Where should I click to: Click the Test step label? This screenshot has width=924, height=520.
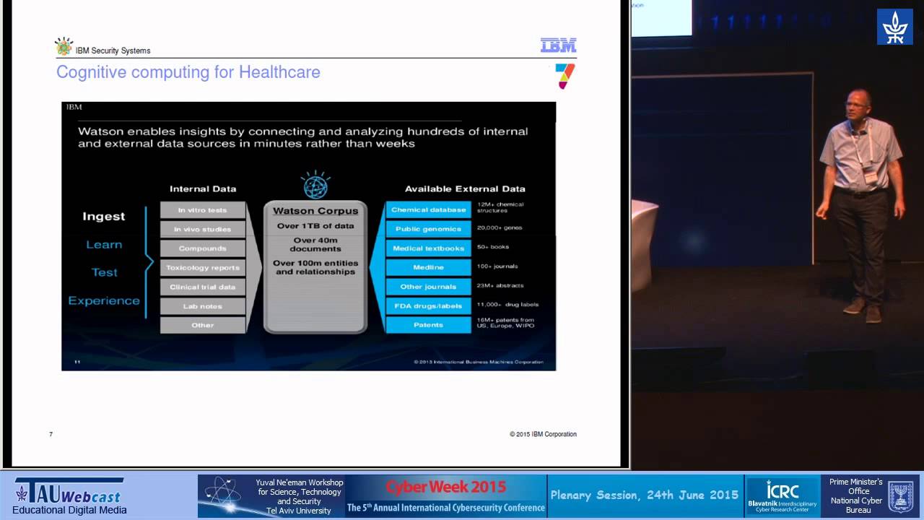104,272
